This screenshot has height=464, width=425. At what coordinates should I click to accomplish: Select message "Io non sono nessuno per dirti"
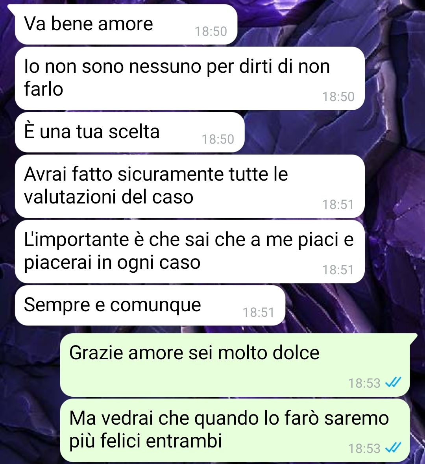pos(189,78)
